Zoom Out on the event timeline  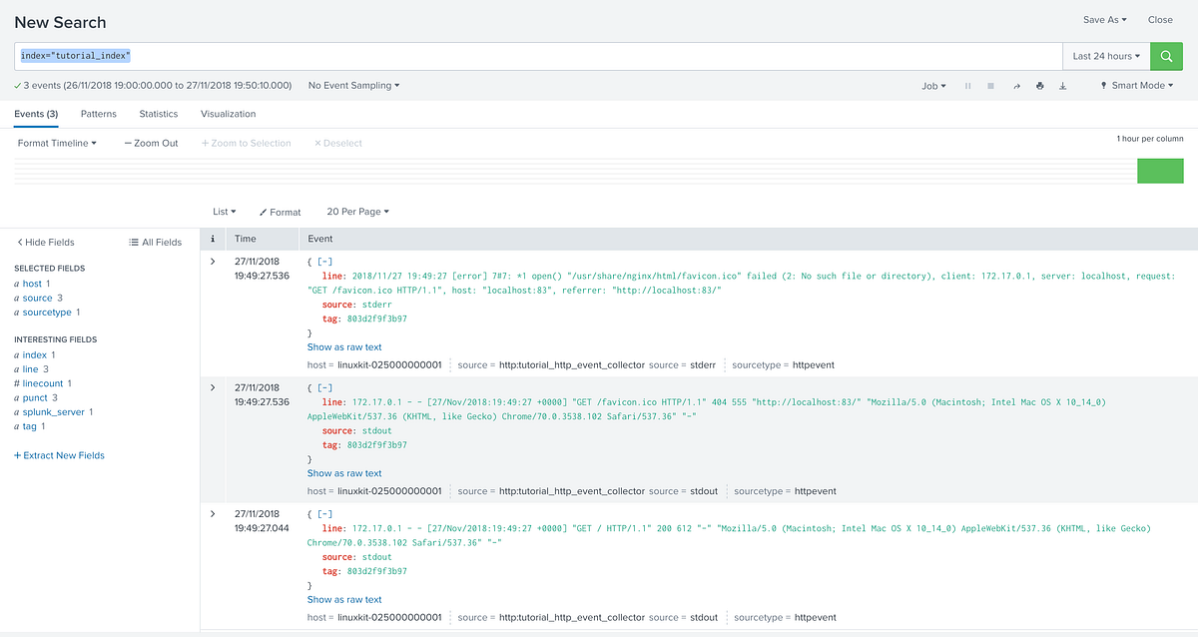[x=150, y=143]
